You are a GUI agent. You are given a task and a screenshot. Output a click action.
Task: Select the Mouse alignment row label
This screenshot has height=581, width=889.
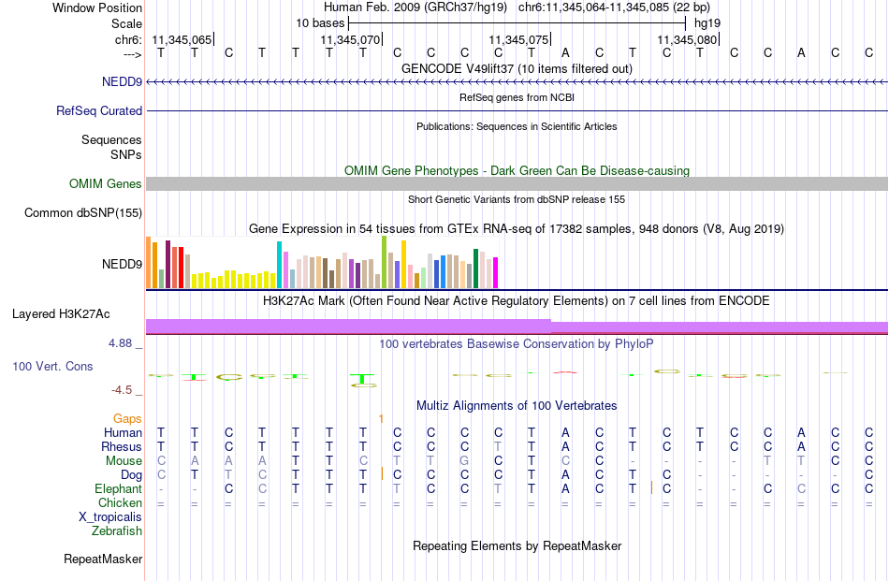pyautogui.click(x=124, y=461)
